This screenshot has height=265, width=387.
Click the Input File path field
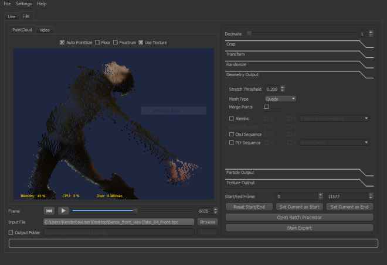118,222
